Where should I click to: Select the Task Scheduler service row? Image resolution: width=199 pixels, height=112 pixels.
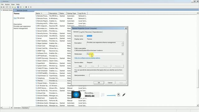pos(53,71)
